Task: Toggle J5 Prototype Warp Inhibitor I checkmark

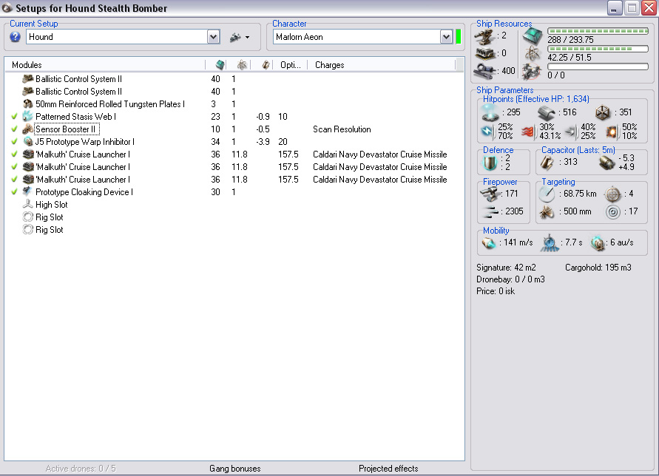Action: click(14, 142)
